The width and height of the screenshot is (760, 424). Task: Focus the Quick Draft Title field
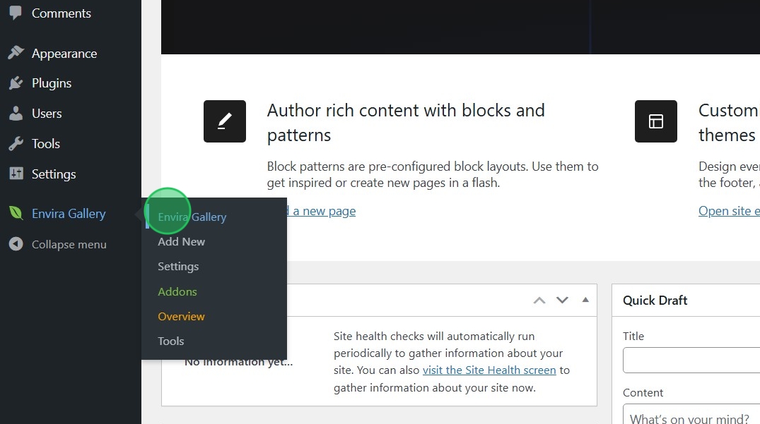(691, 361)
